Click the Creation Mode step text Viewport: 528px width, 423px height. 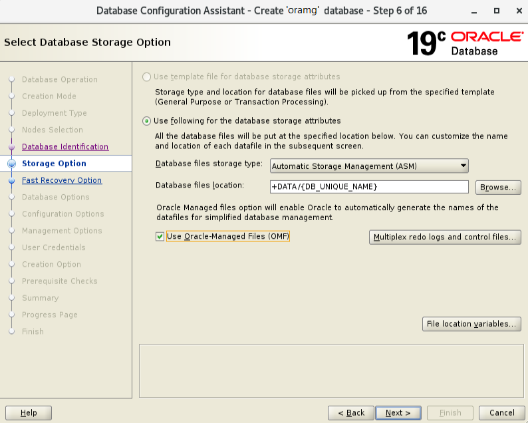pyautogui.click(x=49, y=96)
